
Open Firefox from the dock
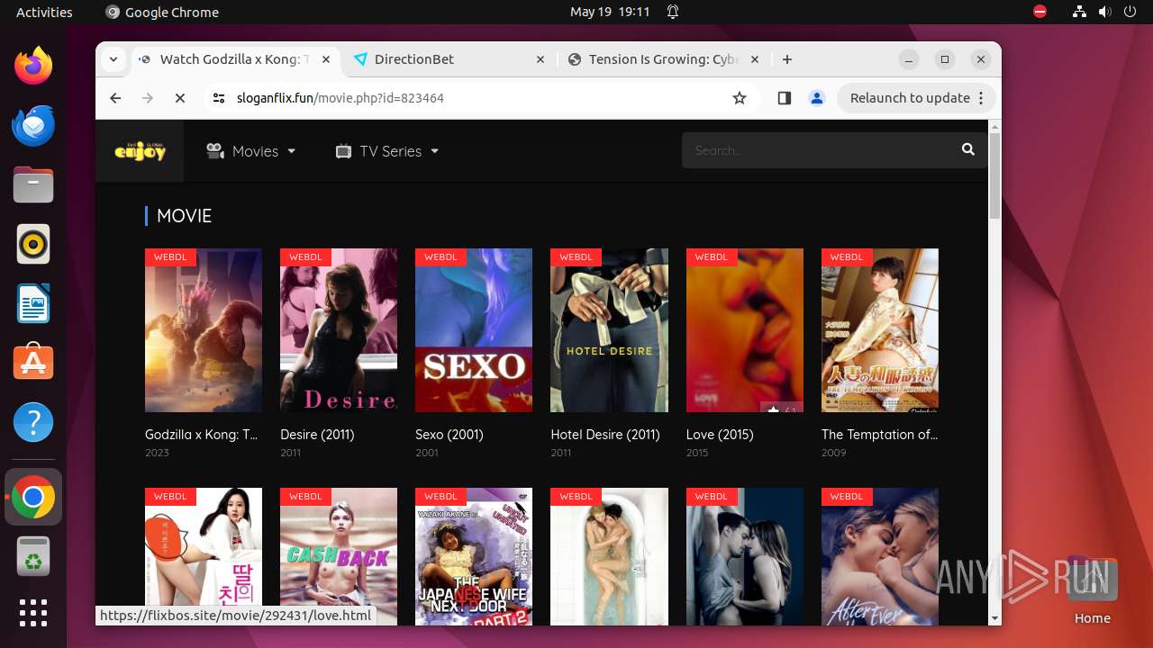point(33,66)
